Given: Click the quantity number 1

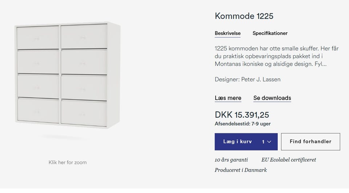Looking at the screenshot, I should click(x=263, y=142).
